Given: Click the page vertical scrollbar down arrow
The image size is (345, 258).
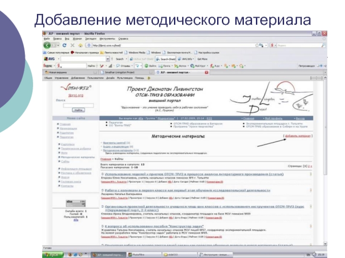Looking at the screenshot, I should [325, 243].
